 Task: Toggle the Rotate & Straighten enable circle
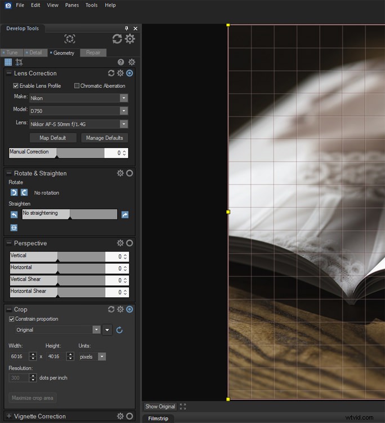(x=129, y=173)
